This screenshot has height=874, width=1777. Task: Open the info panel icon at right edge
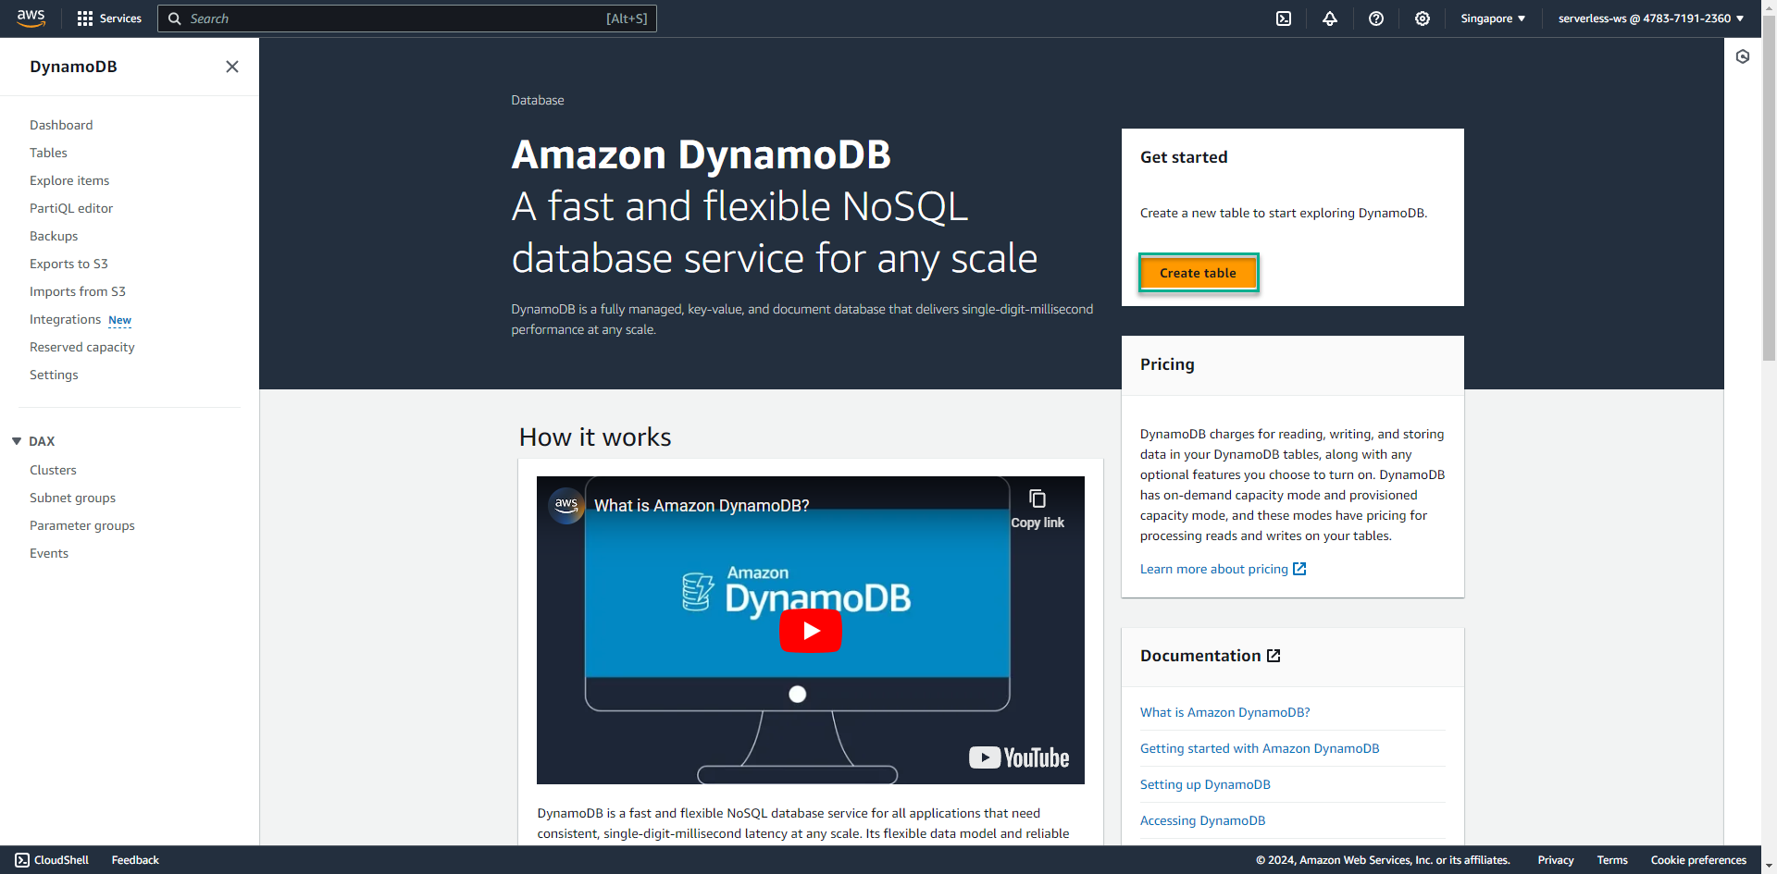[1743, 56]
